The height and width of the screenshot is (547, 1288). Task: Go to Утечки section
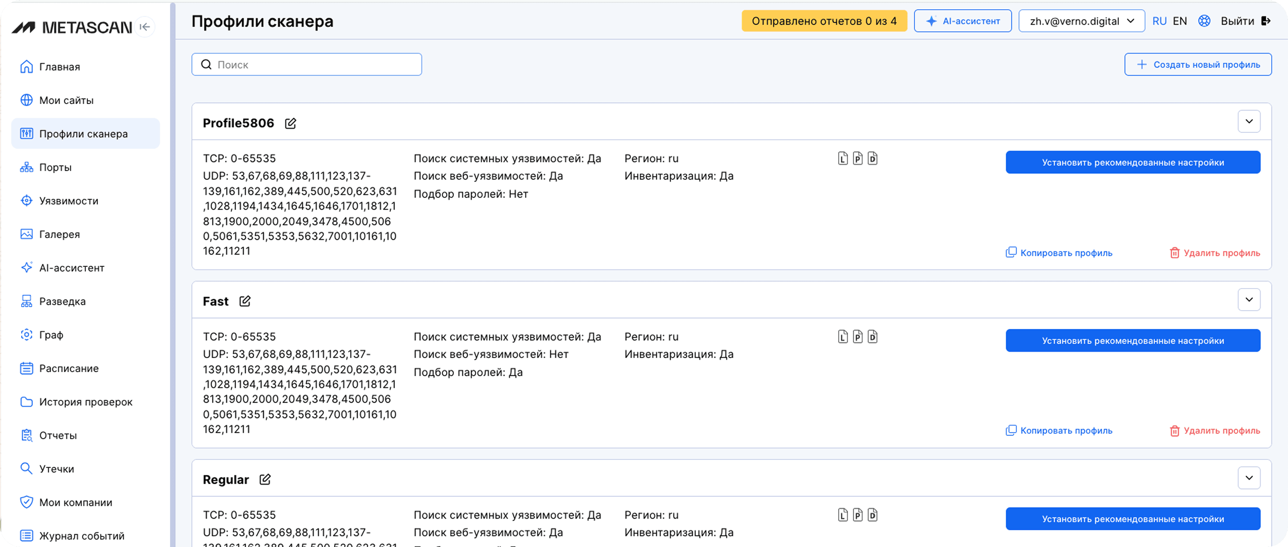coord(85,469)
